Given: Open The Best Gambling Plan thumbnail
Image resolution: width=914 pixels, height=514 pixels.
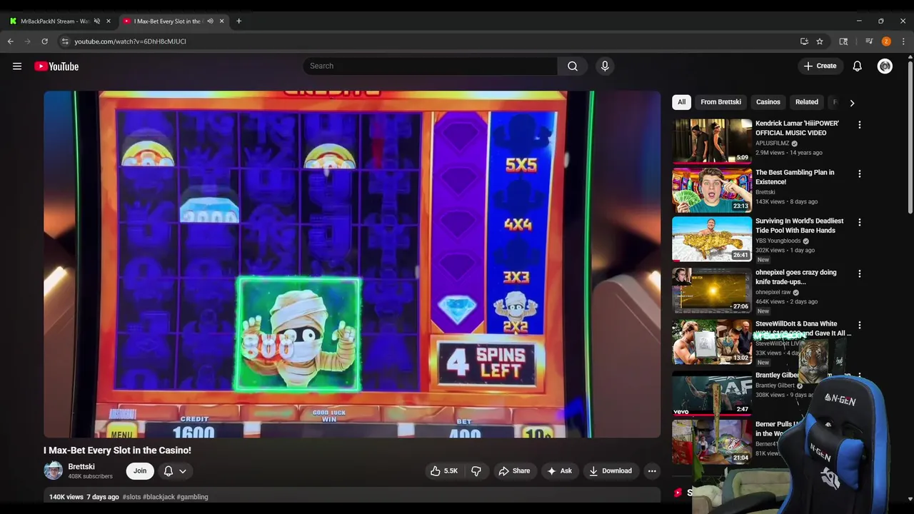Looking at the screenshot, I should pos(712,191).
